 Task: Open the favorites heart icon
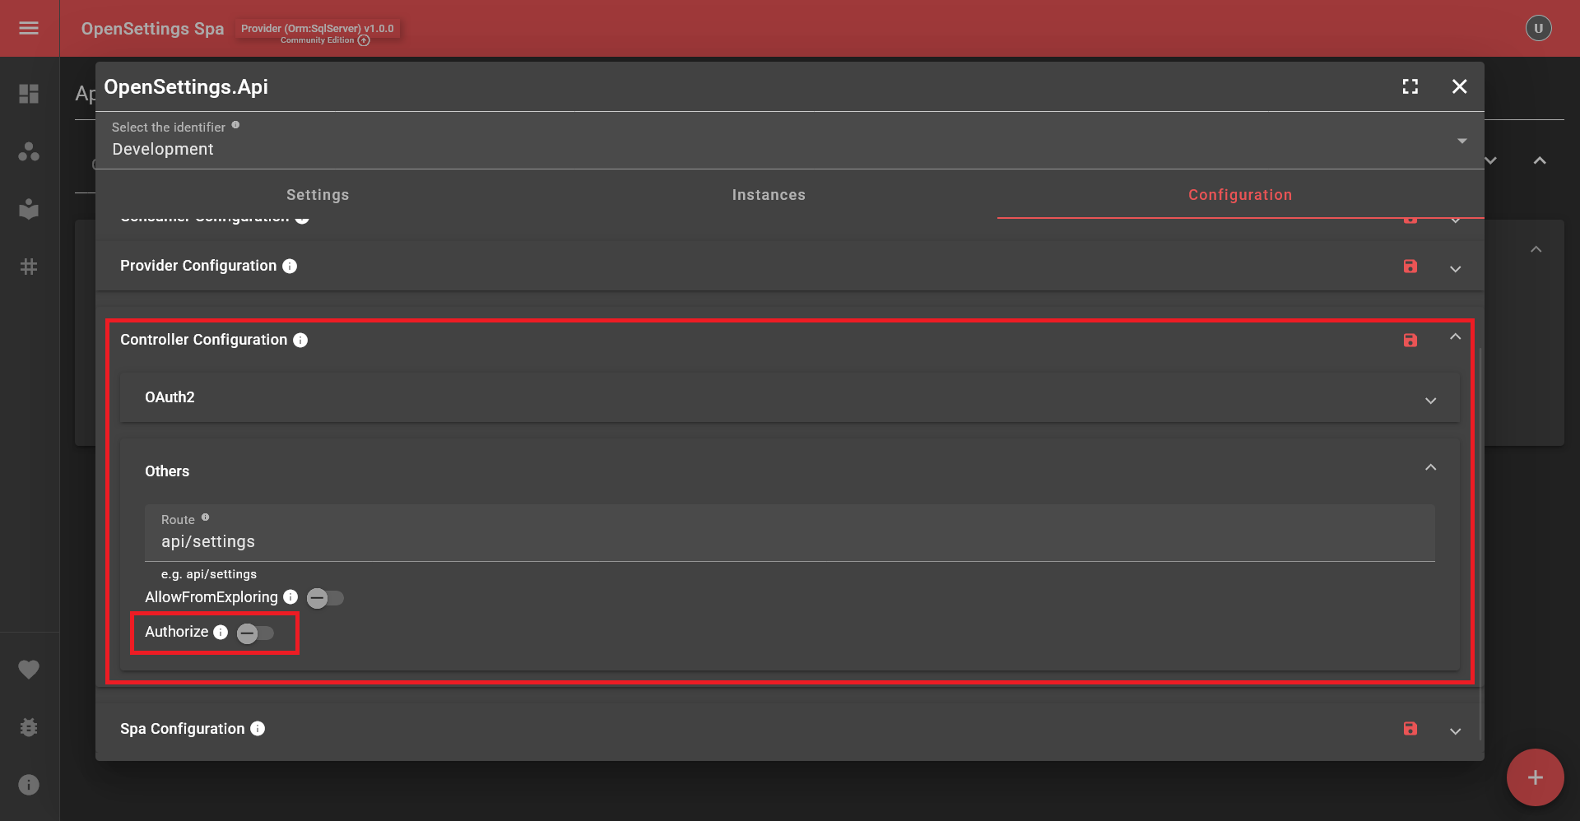(x=29, y=669)
